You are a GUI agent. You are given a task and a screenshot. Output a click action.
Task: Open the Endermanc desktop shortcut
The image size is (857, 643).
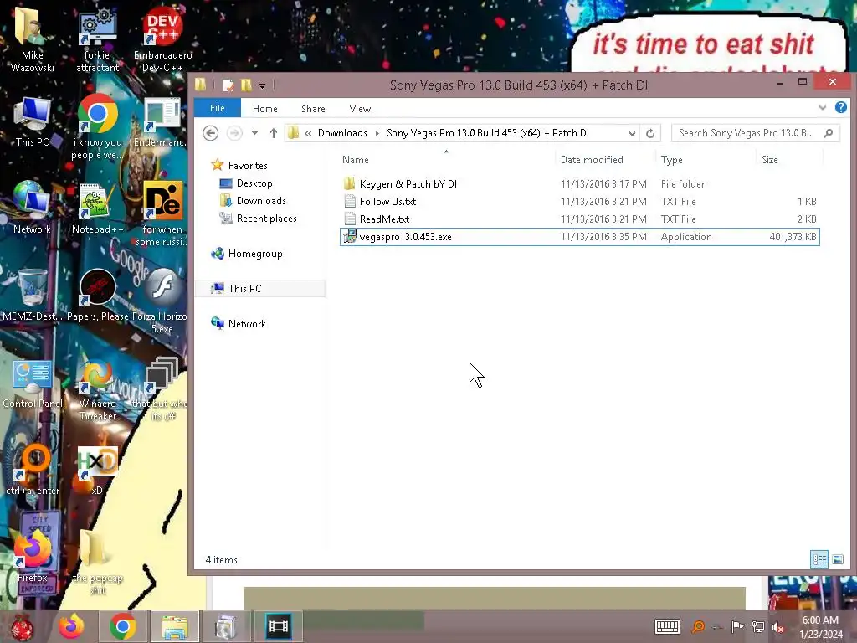162,121
